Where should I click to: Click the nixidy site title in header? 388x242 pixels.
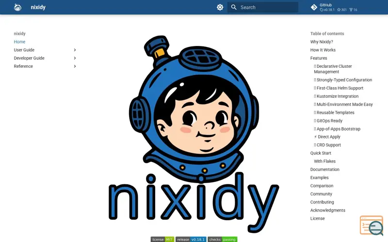click(38, 7)
